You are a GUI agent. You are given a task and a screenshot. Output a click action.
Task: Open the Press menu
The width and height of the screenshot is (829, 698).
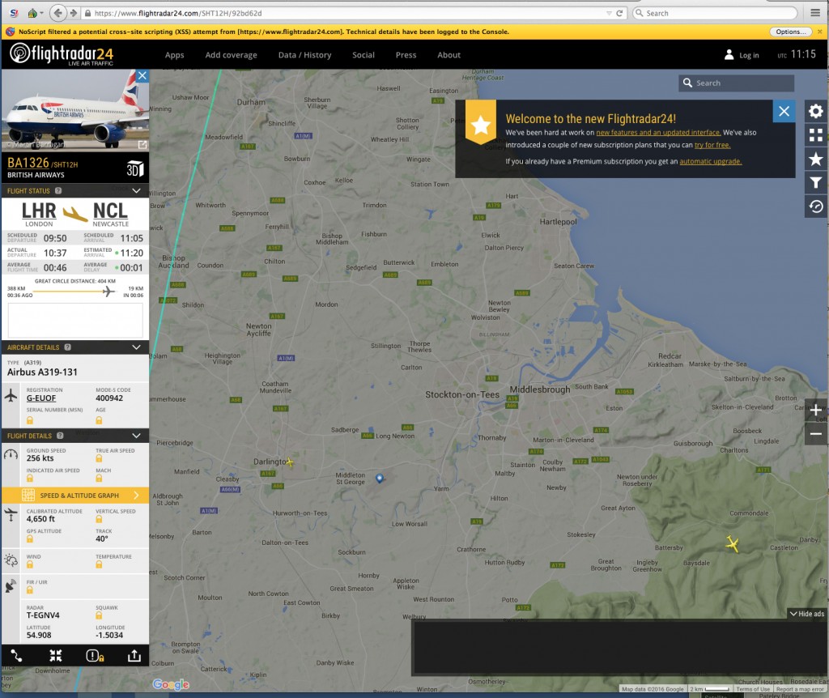pos(406,55)
